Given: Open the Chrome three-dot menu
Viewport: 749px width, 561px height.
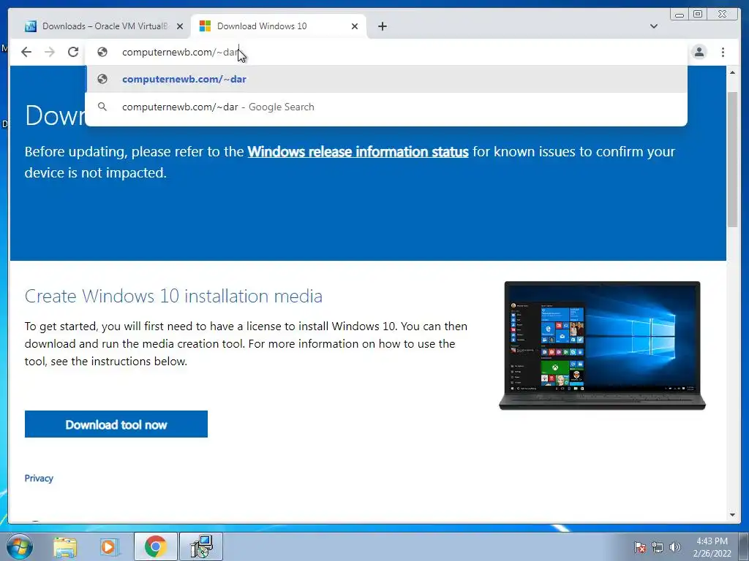Looking at the screenshot, I should click(x=723, y=52).
